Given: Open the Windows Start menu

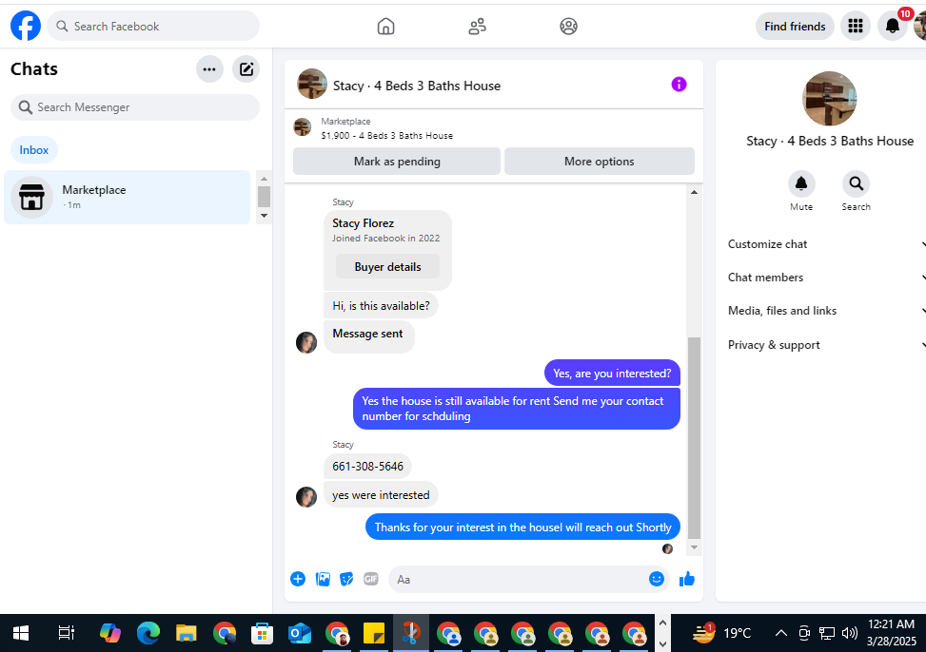Looking at the screenshot, I should (x=21, y=633).
